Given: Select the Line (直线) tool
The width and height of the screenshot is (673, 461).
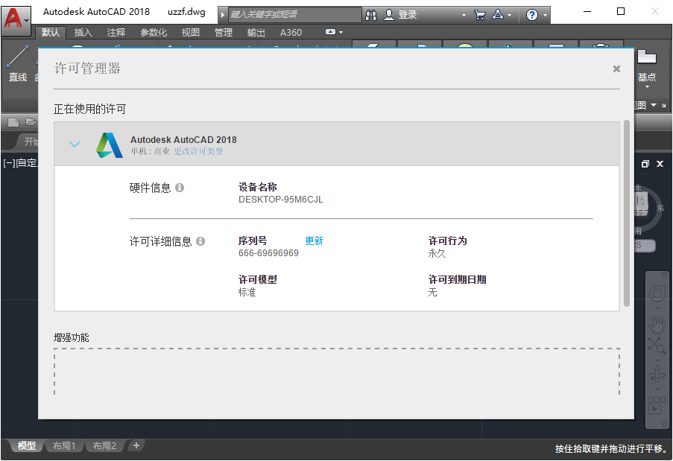Looking at the screenshot, I should 18,63.
